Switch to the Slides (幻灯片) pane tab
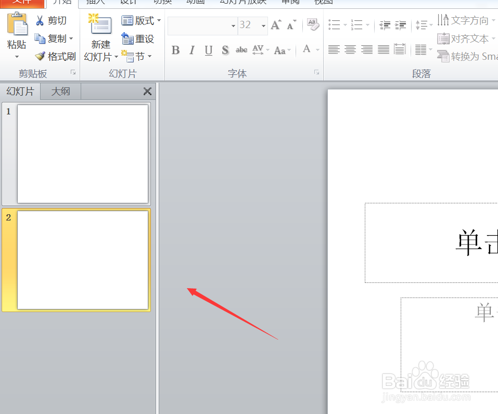498x414 pixels. pyautogui.click(x=20, y=92)
